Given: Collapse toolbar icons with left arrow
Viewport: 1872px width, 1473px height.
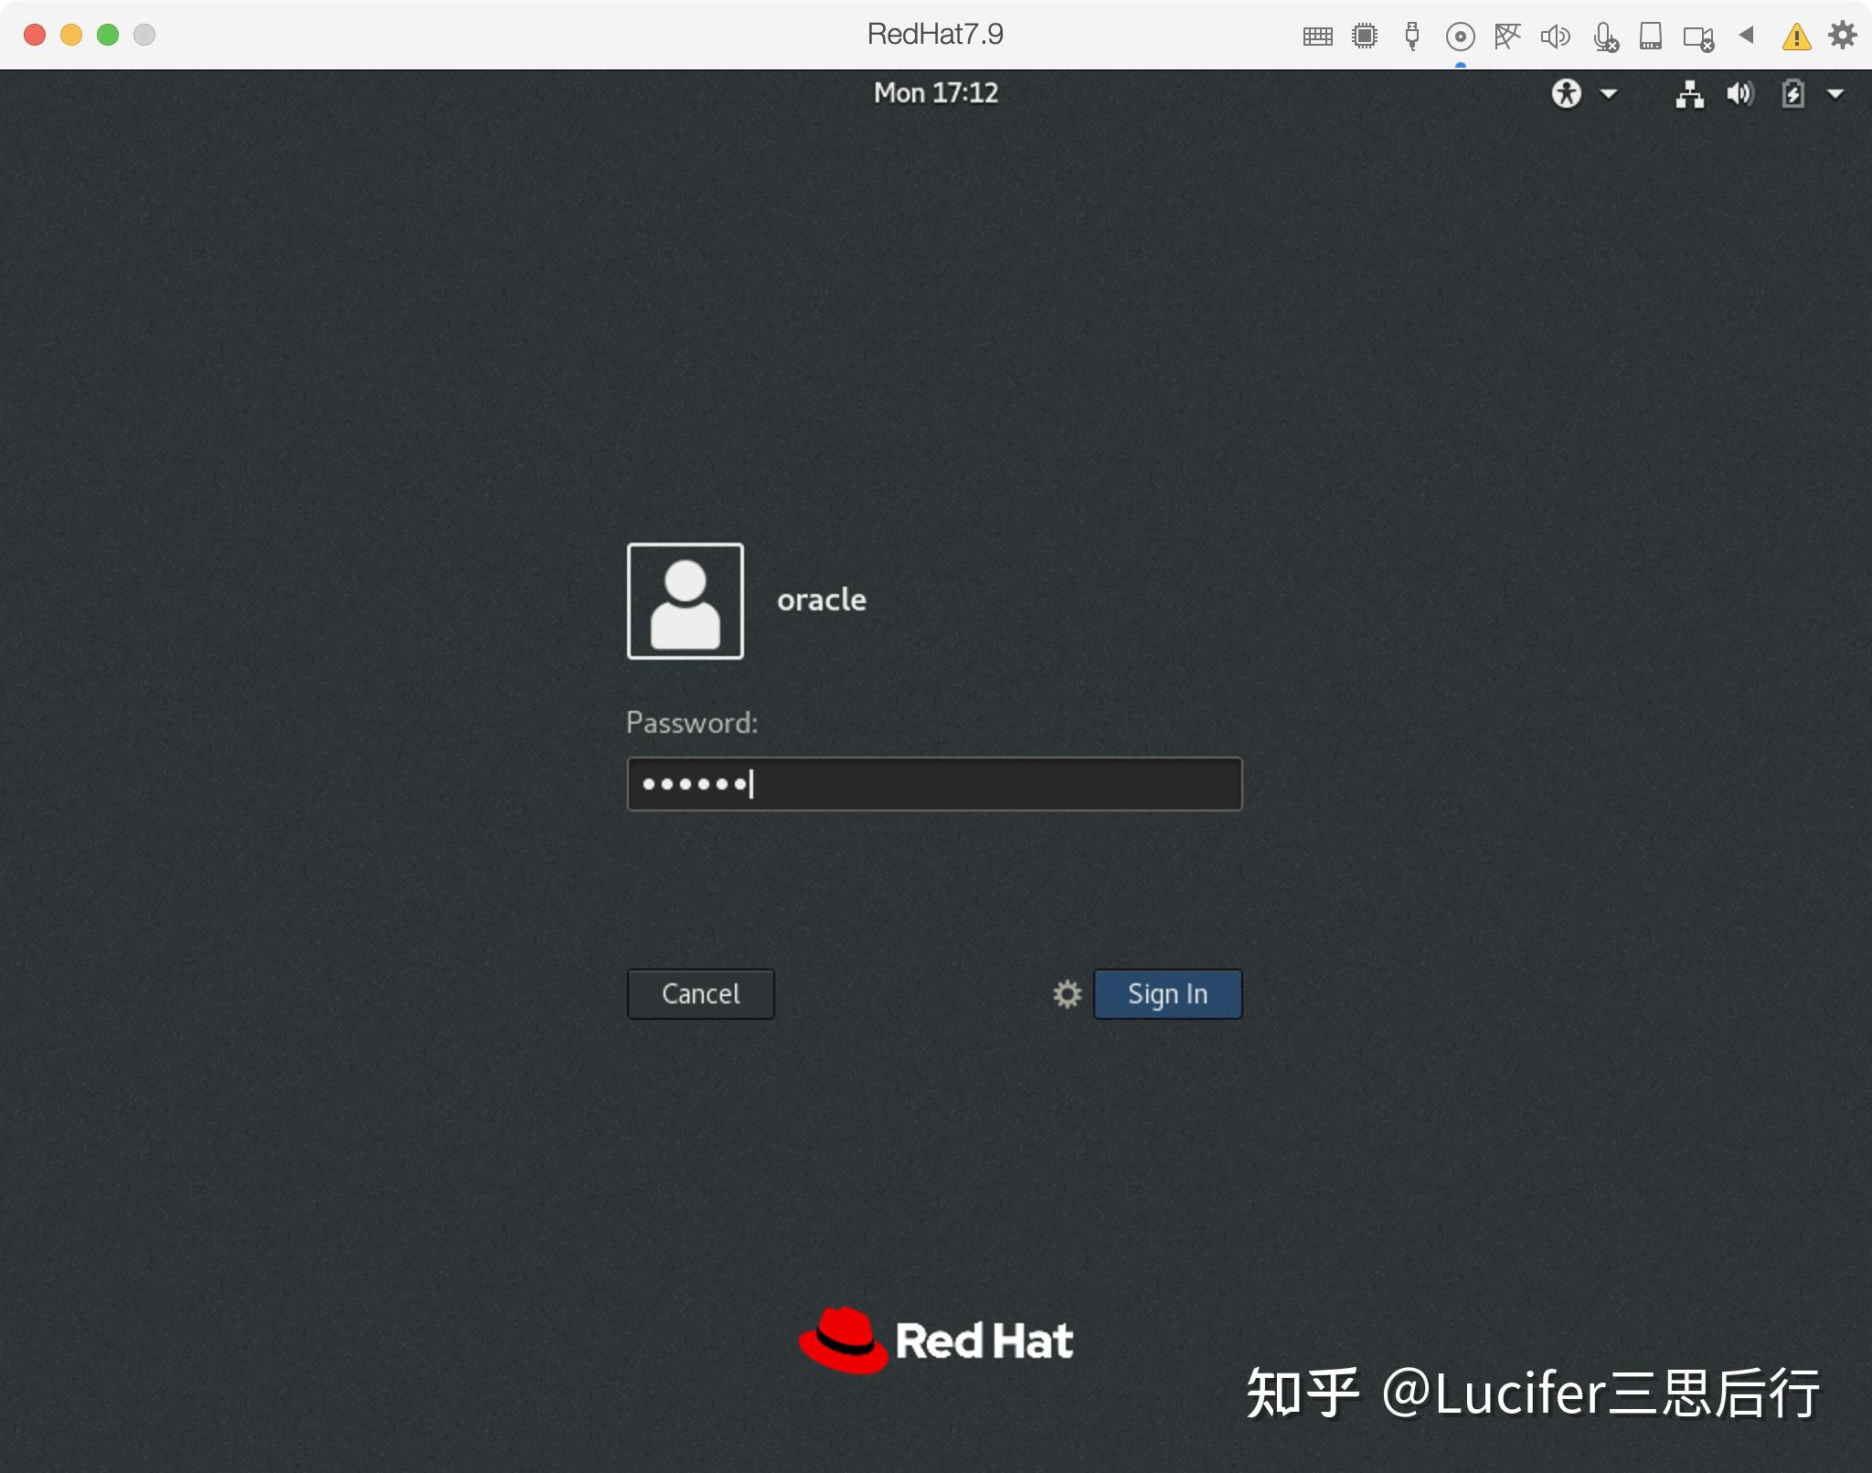Looking at the screenshot, I should click(1747, 36).
